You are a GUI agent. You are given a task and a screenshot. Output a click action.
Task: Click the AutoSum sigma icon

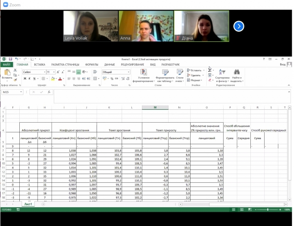click(x=210, y=70)
